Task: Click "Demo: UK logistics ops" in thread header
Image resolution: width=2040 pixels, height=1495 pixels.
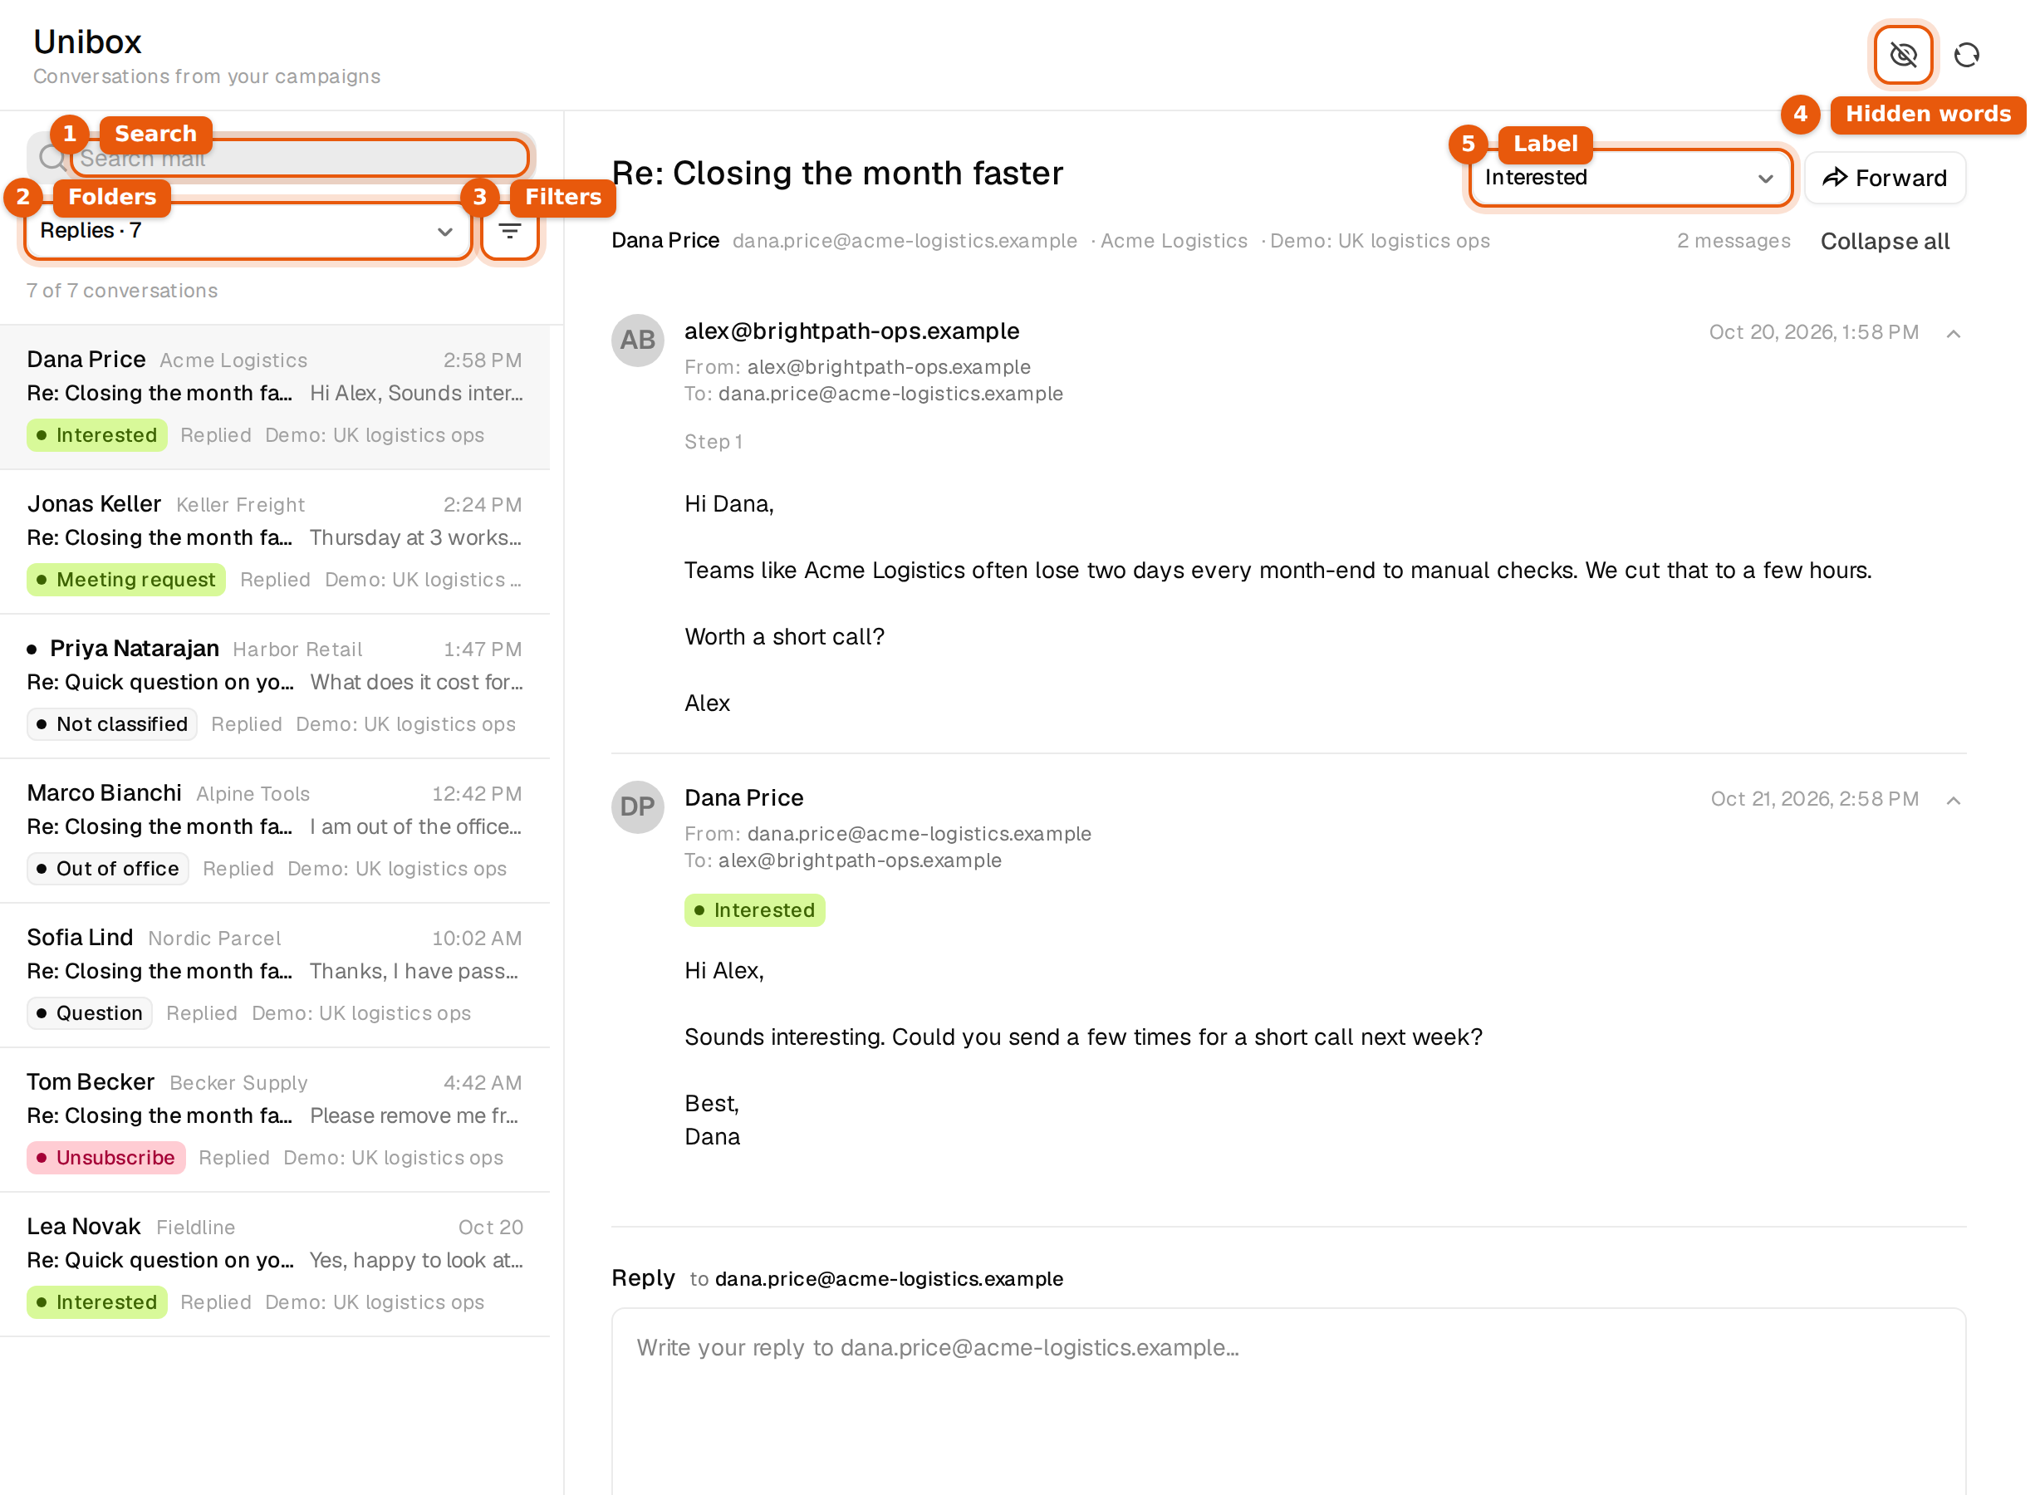Action: (1380, 242)
